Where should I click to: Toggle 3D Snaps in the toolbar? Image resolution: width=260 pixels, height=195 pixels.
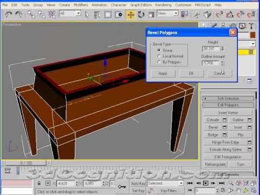(219, 14)
